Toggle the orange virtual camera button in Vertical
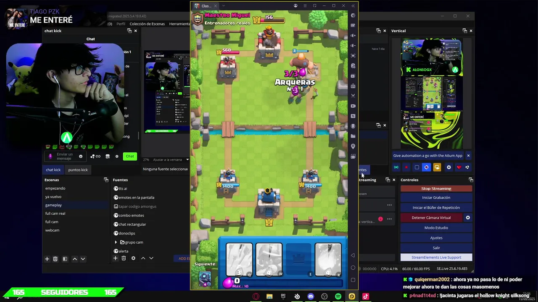Screen dimensions: 538x302 coord(437,167)
